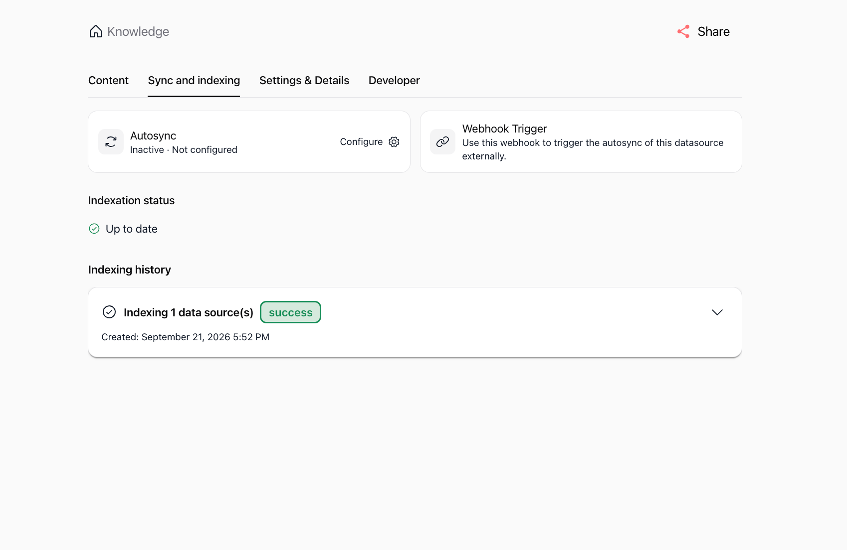The width and height of the screenshot is (847, 550).
Task: Open the Knowledge breadcrumb link
Action: [138, 31]
